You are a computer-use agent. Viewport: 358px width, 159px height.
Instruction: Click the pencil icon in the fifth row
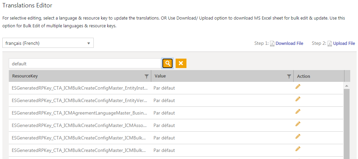coord(298,136)
